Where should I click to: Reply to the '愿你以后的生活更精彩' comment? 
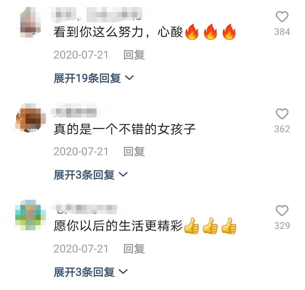[x=134, y=249]
